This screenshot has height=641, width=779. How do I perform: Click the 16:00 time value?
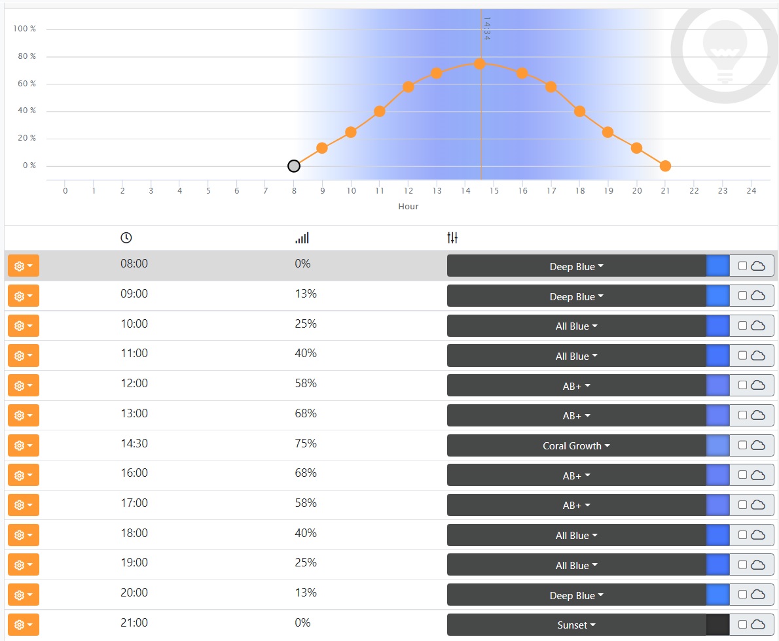[x=134, y=473]
